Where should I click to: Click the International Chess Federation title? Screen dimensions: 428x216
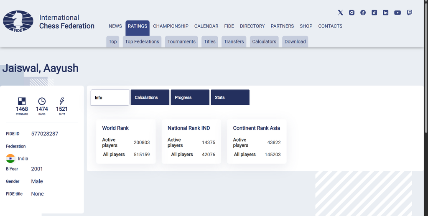click(66, 22)
